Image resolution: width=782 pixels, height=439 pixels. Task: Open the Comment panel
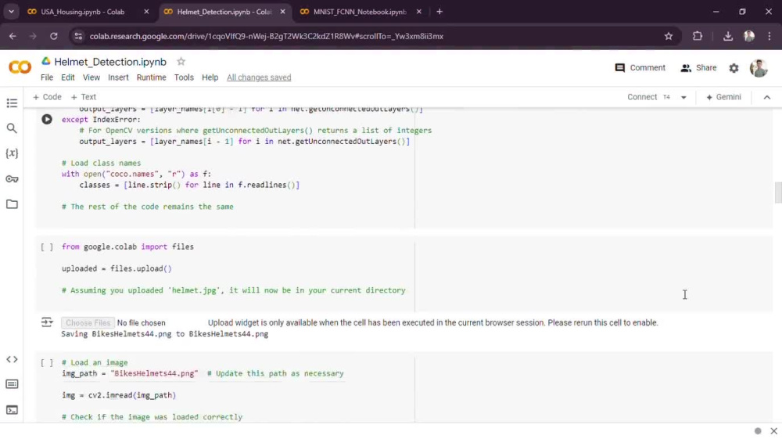[x=640, y=68]
